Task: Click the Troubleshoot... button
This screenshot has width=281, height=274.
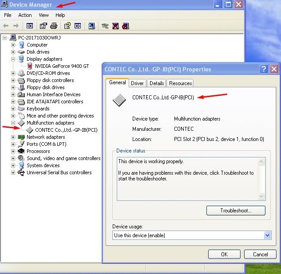Action: (x=236, y=211)
